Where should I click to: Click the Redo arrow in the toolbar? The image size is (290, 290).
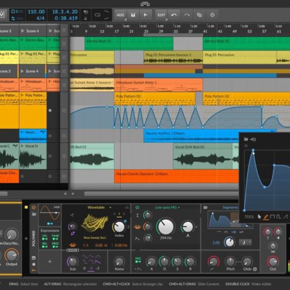[187, 15]
